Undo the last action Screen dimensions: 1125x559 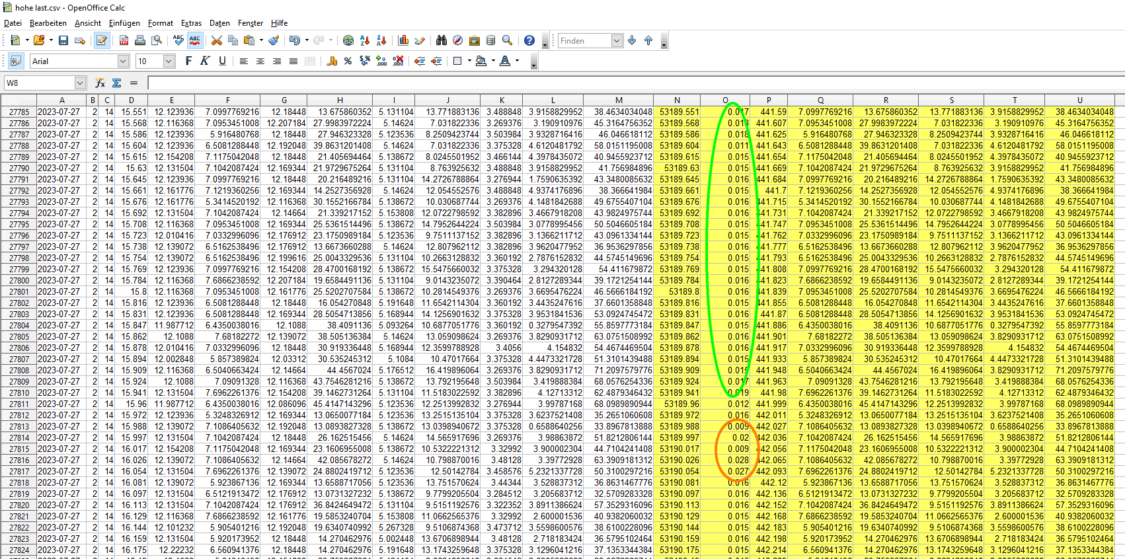(294, 40)
